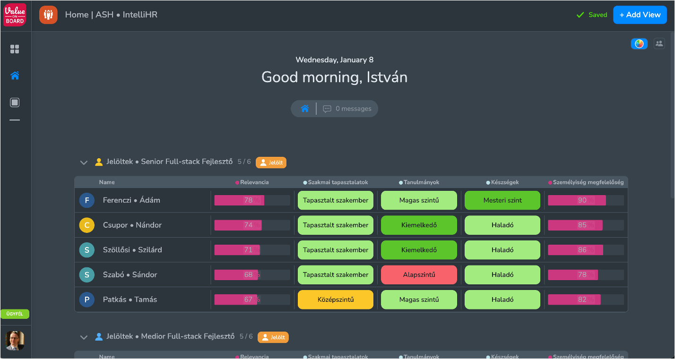Click the square panel icon below Home
This screenshot has width=675, height=359.
click(x=15, y=102)
